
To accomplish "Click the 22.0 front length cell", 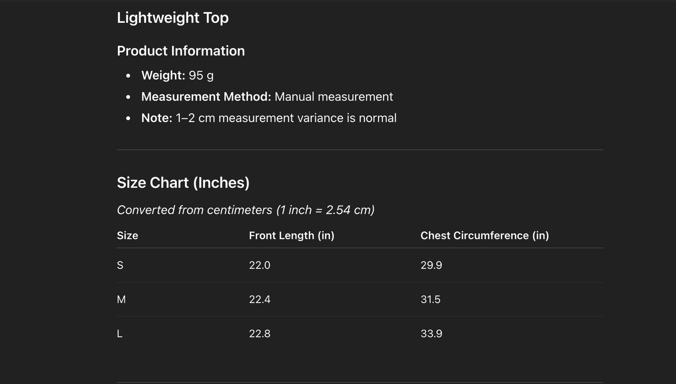I will 260,265.
